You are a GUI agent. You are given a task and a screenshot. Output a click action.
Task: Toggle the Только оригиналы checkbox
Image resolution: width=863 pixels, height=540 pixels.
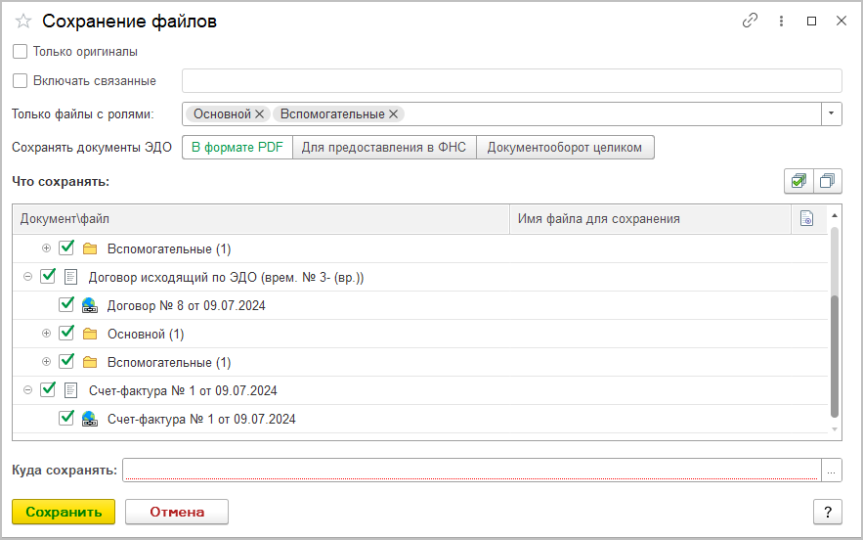coord(21,51)
